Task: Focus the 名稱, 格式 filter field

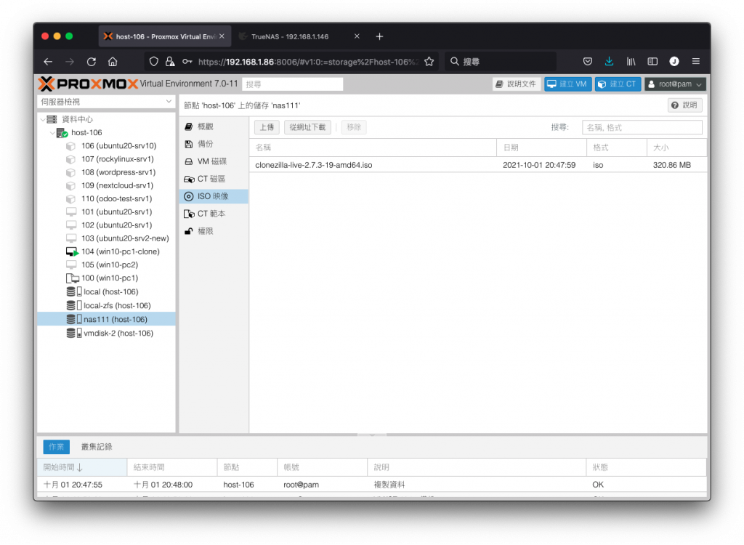Action: click(x=642, y=127)
